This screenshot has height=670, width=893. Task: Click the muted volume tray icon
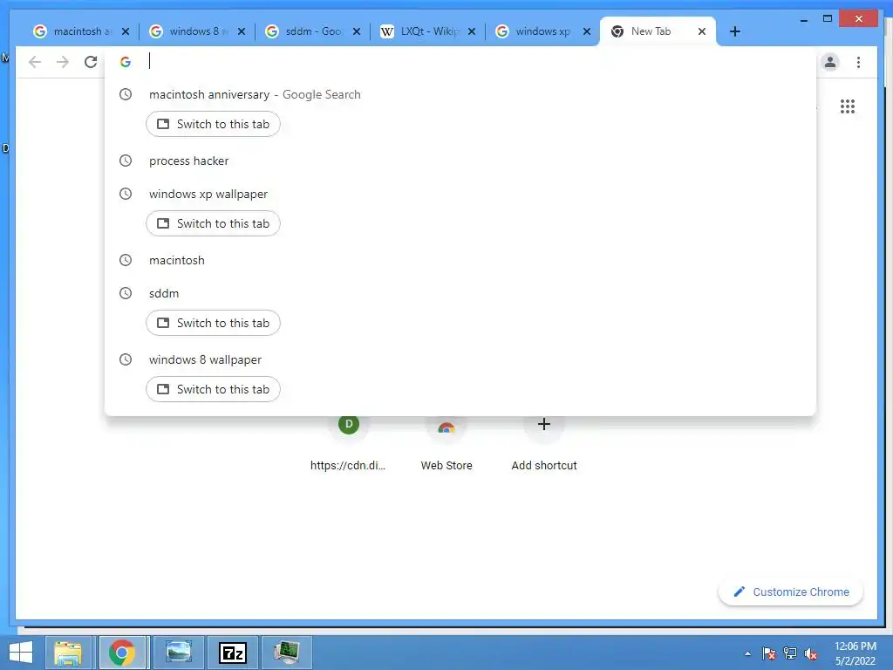click(811, 653)
